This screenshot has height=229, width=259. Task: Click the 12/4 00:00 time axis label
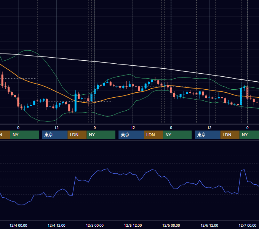18,225
